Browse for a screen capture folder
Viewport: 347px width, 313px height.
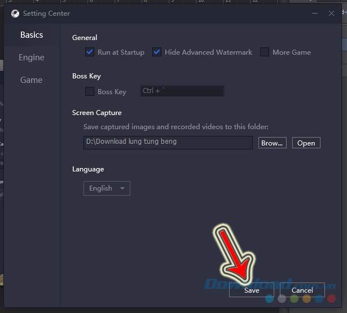[273, 143]
